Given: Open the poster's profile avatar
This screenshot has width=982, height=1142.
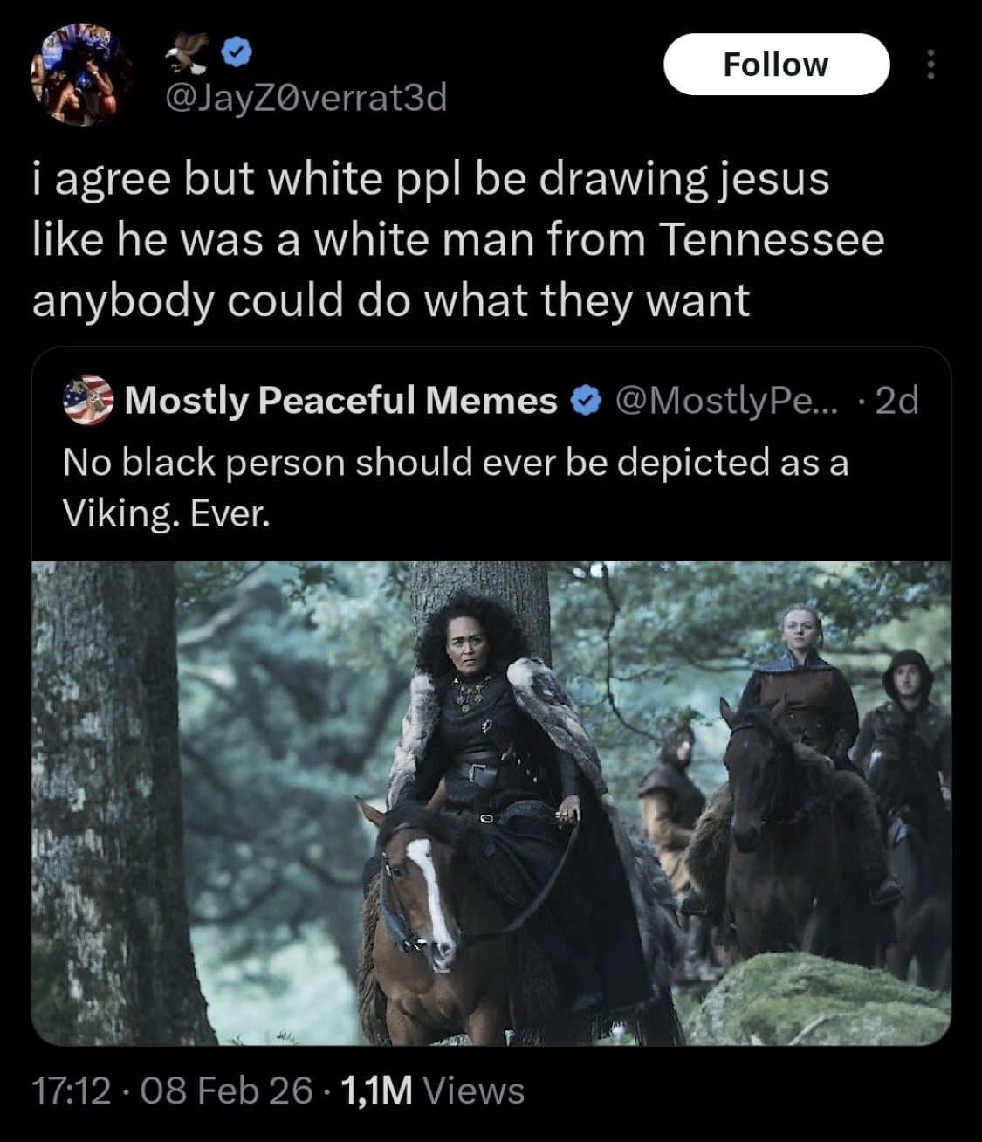Looking at the screenshot, I should point(80,75).
